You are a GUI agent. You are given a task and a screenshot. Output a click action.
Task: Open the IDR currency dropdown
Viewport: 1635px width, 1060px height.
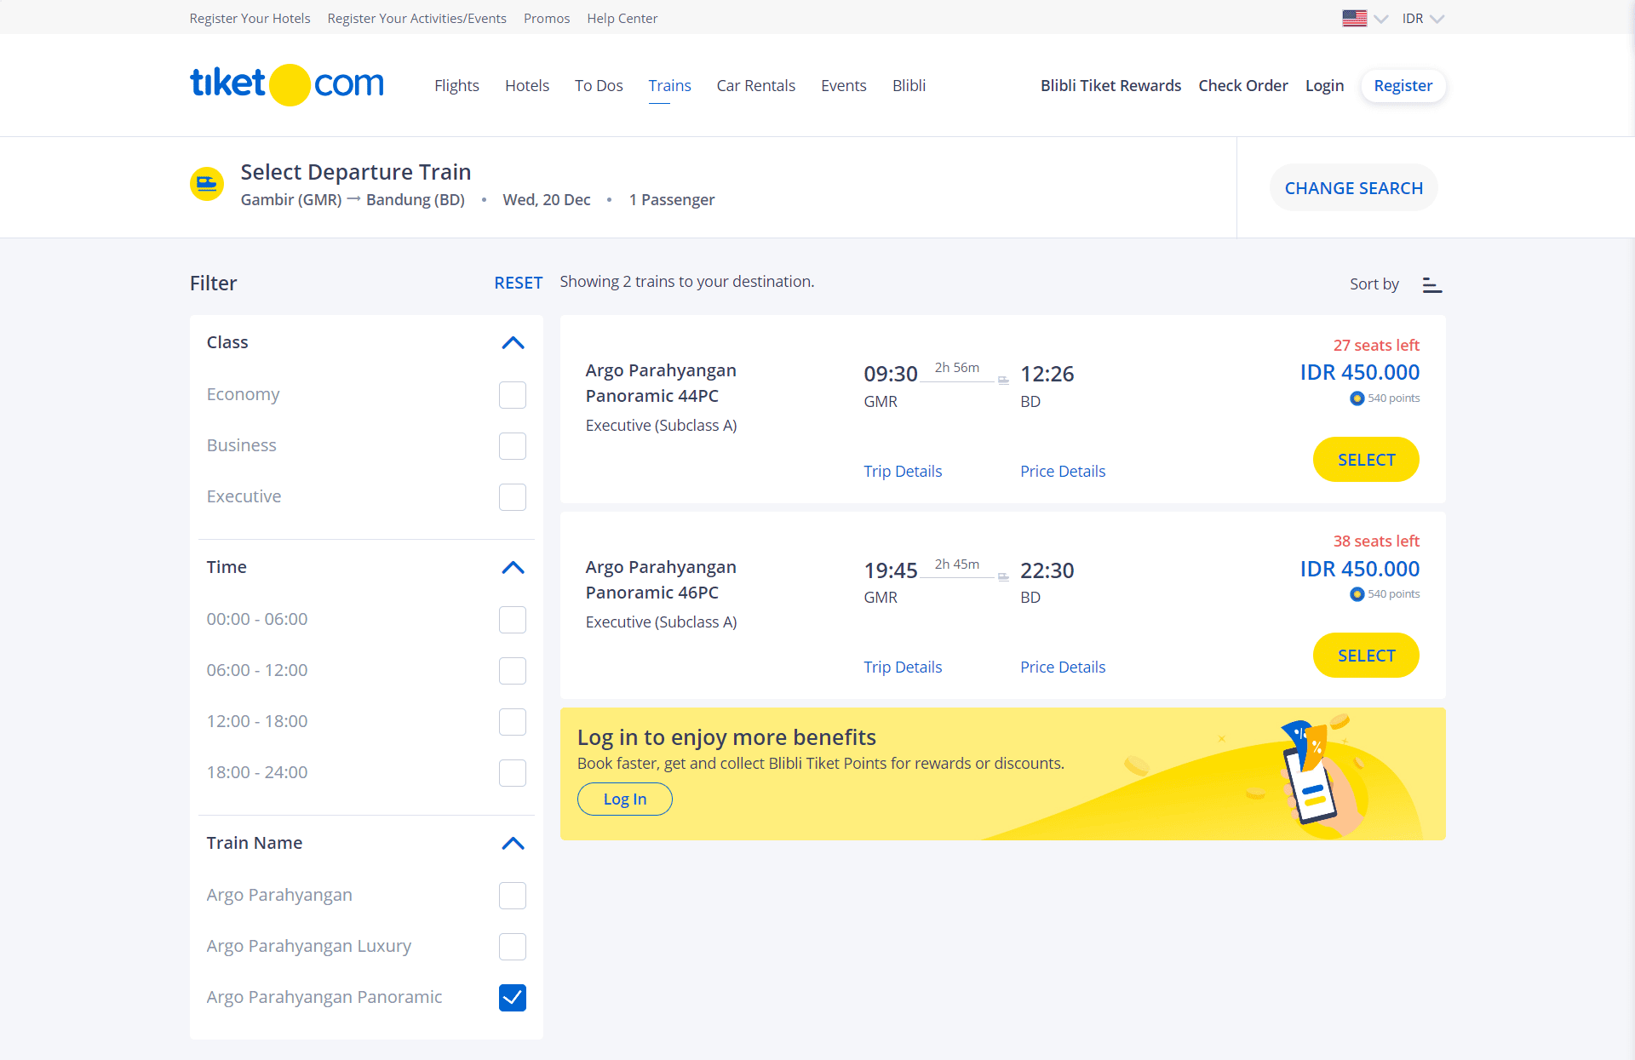(x=1422, y=19)
